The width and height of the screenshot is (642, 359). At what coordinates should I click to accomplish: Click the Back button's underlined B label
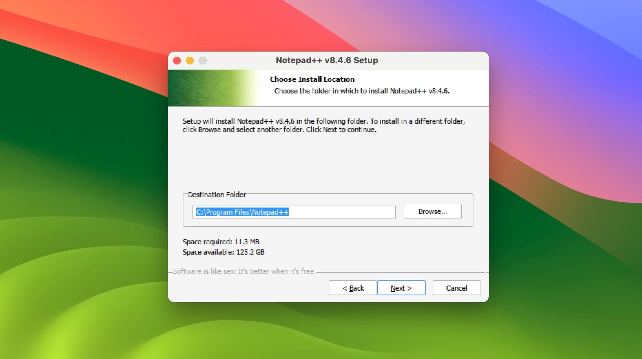coord(351,288)
